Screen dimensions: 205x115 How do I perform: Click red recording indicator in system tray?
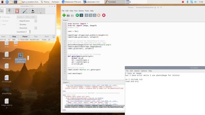183,2
